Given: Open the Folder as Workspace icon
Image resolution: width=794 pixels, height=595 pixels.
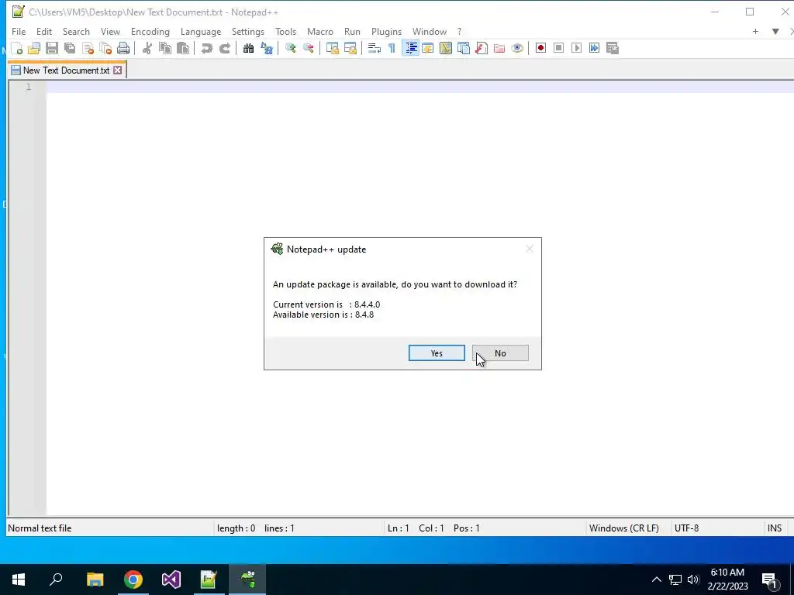Looking at the screenshot, I should click(499, 48).
